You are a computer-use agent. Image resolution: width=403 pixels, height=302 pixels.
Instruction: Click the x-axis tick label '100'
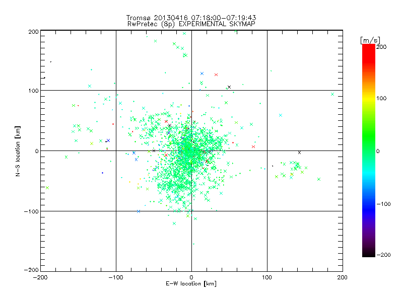click(267, 277)
